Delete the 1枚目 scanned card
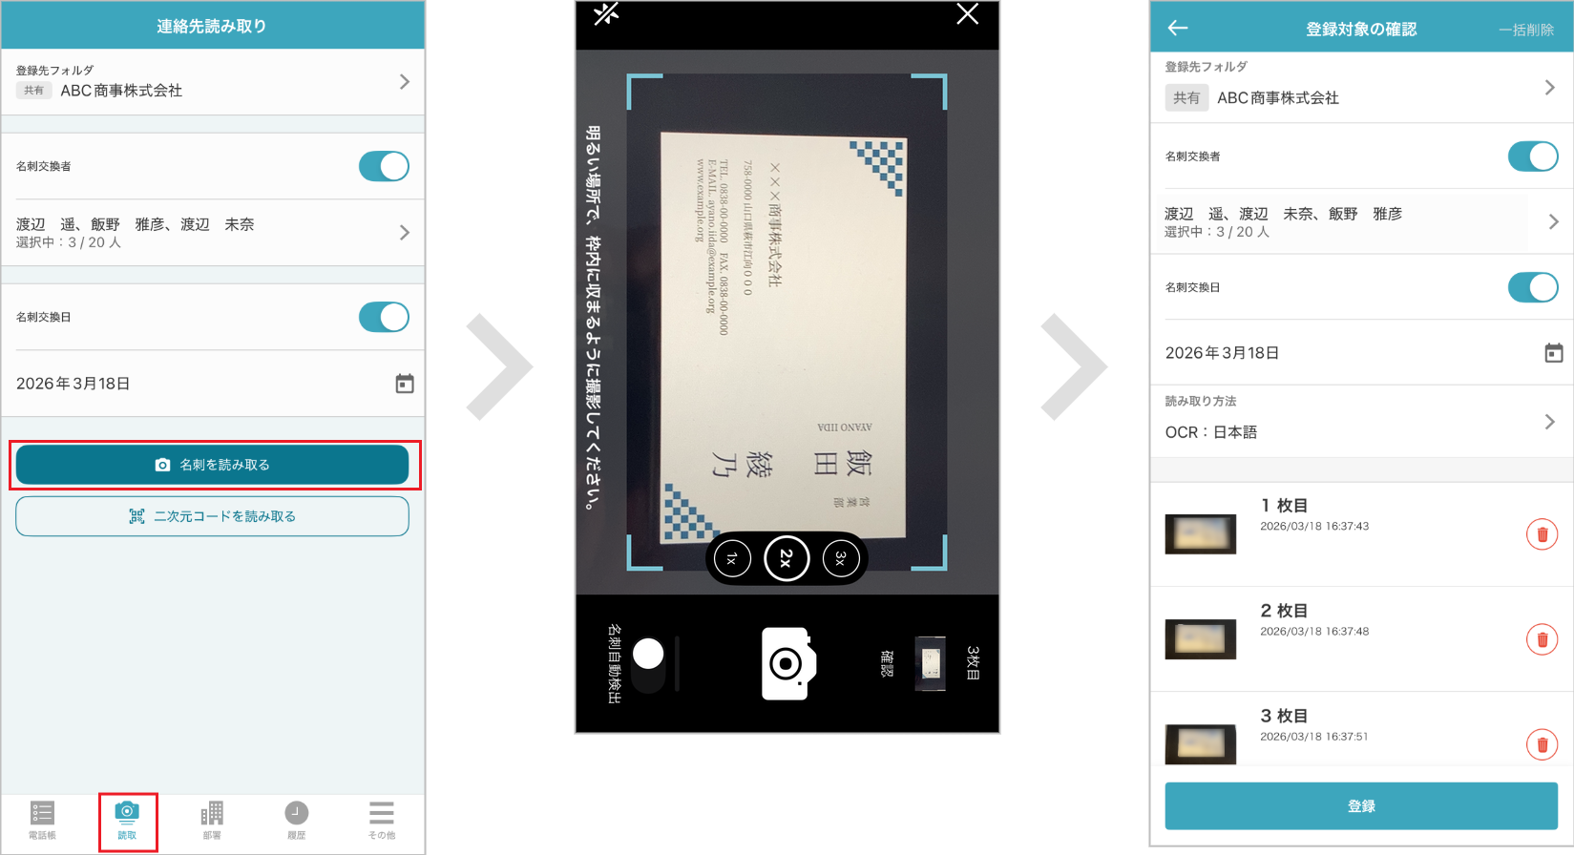 pyautogui.click(x=1541, y=534)
